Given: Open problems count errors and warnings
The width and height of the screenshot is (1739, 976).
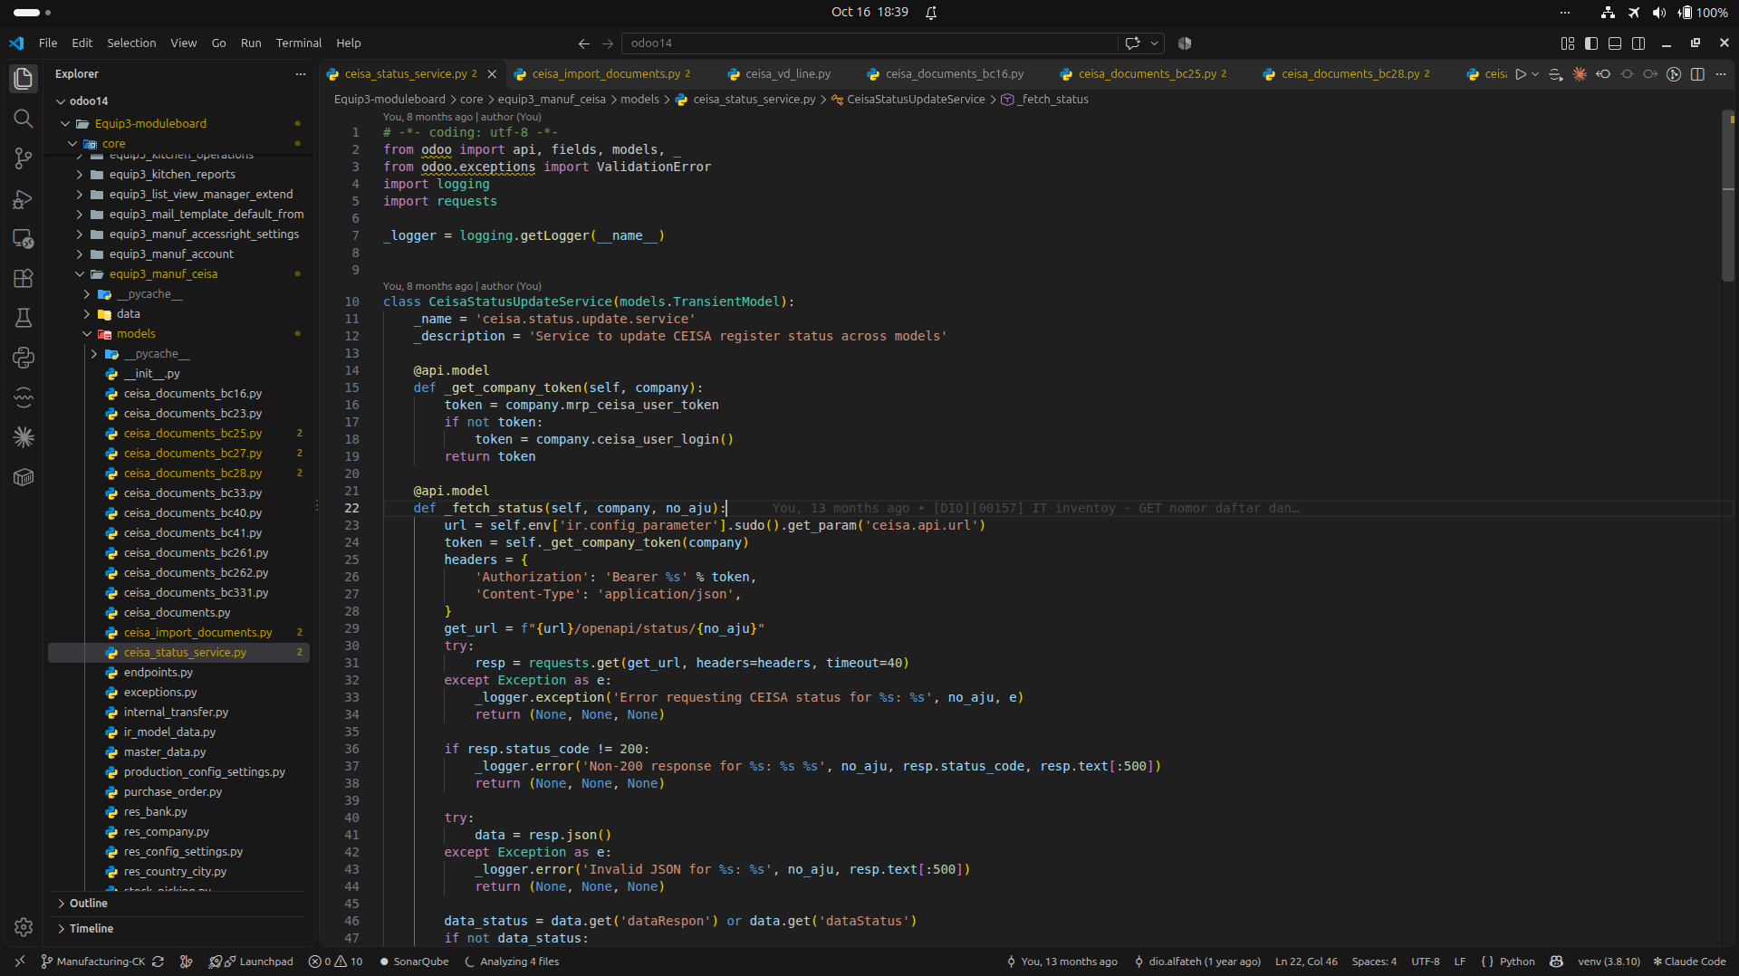Looking at the screenshot, I should (x=335, y=962).
